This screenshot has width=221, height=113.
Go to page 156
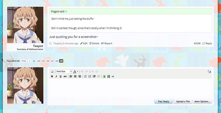pyautogui.click(x=48, y=61)
